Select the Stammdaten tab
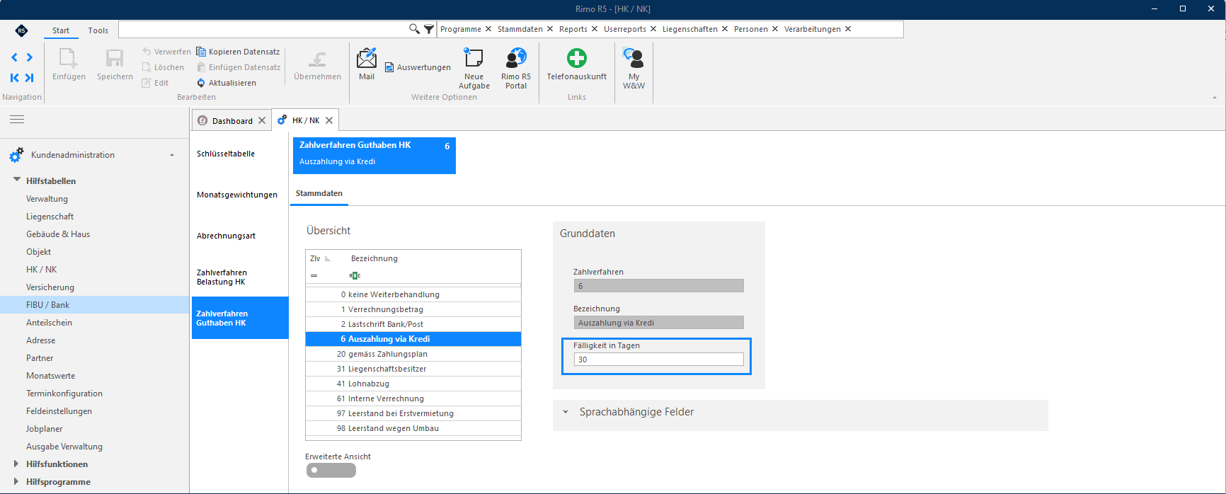Image resolution: width=1226 pixels, height=494 pixels. 319,193
